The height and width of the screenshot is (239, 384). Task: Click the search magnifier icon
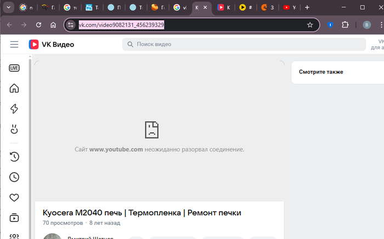pos(131,45)
